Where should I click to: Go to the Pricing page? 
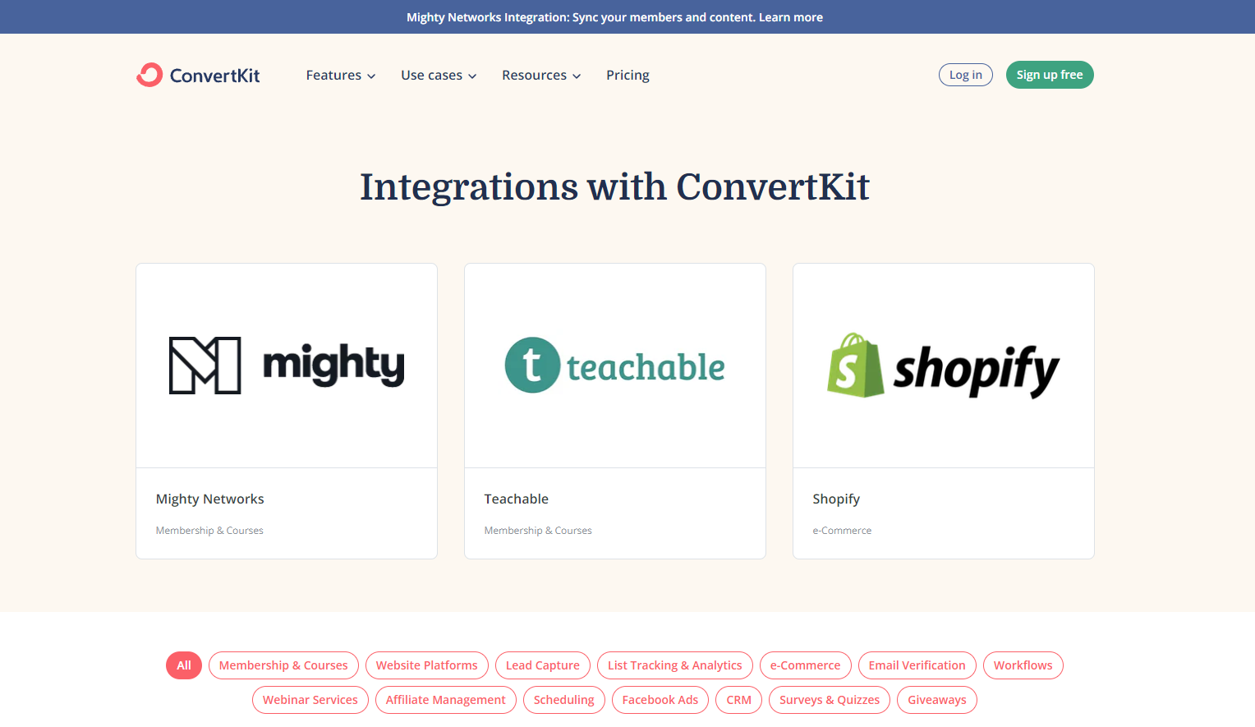627,76
